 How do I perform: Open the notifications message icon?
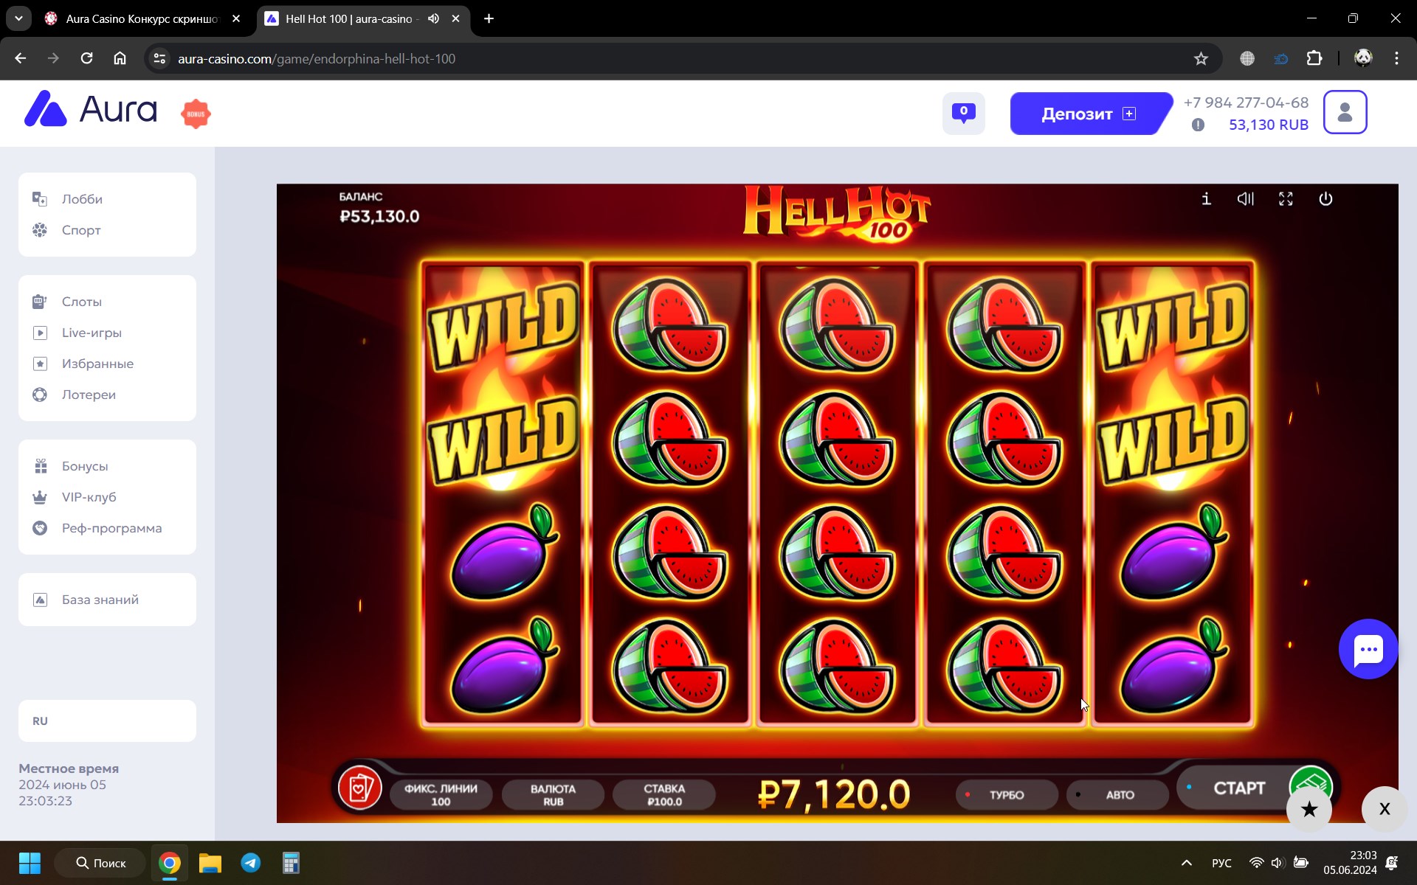[x=963, y=114]
